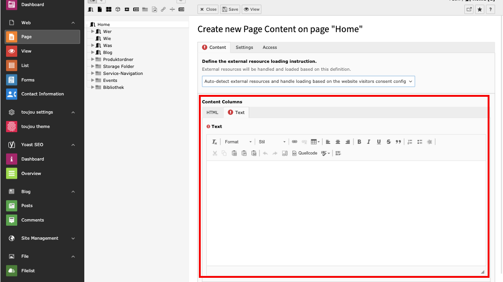This screenshot has width=503, height=282.
Task: Insert a numbered list in the editor
Action: (x=410, y=142)
